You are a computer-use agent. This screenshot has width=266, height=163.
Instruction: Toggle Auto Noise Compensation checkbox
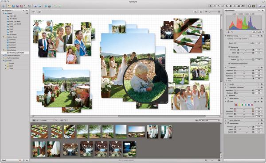click(230, 64)
